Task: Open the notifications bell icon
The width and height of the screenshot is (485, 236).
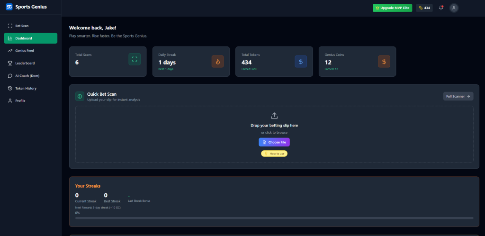Action: tap(441, 8)
